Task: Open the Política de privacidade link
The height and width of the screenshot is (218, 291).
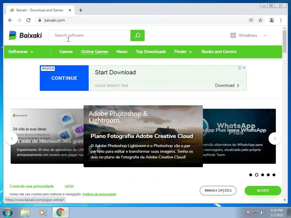Action: (x=99, y=194)
